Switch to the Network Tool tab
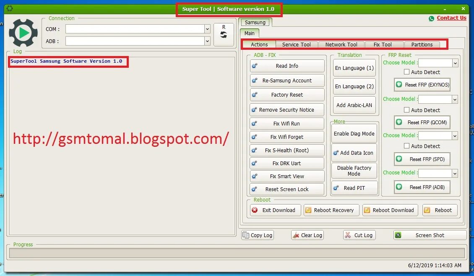This screenshot has width=474, height=276. tap(341, 45)
